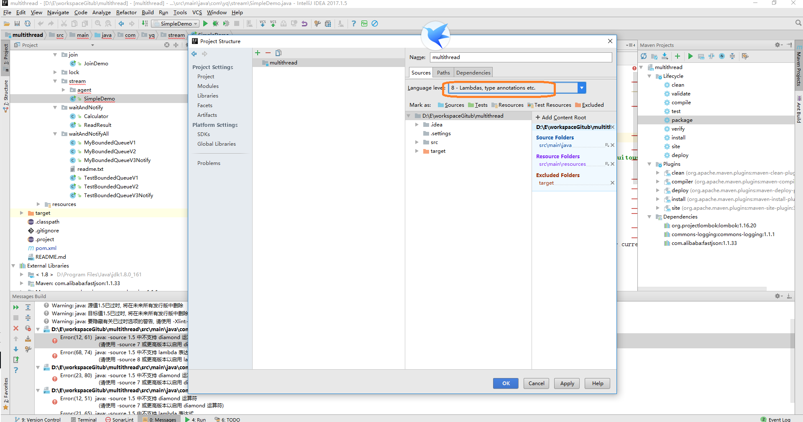Expand .idea folder in content root tree
803x422 pixels.
click(x=417, y=125)
